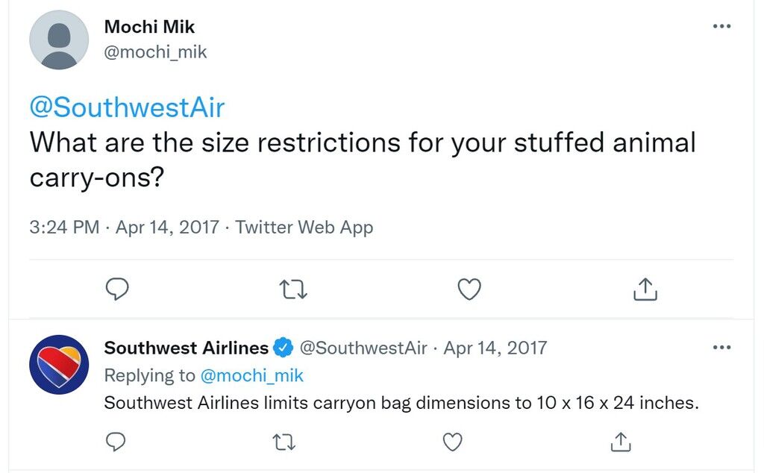Like Mochi Mik's tweet with heart icon
Image resolution: width=764 pixels, height=473 pixels.
pyautogui.click(x=469, y=289)
